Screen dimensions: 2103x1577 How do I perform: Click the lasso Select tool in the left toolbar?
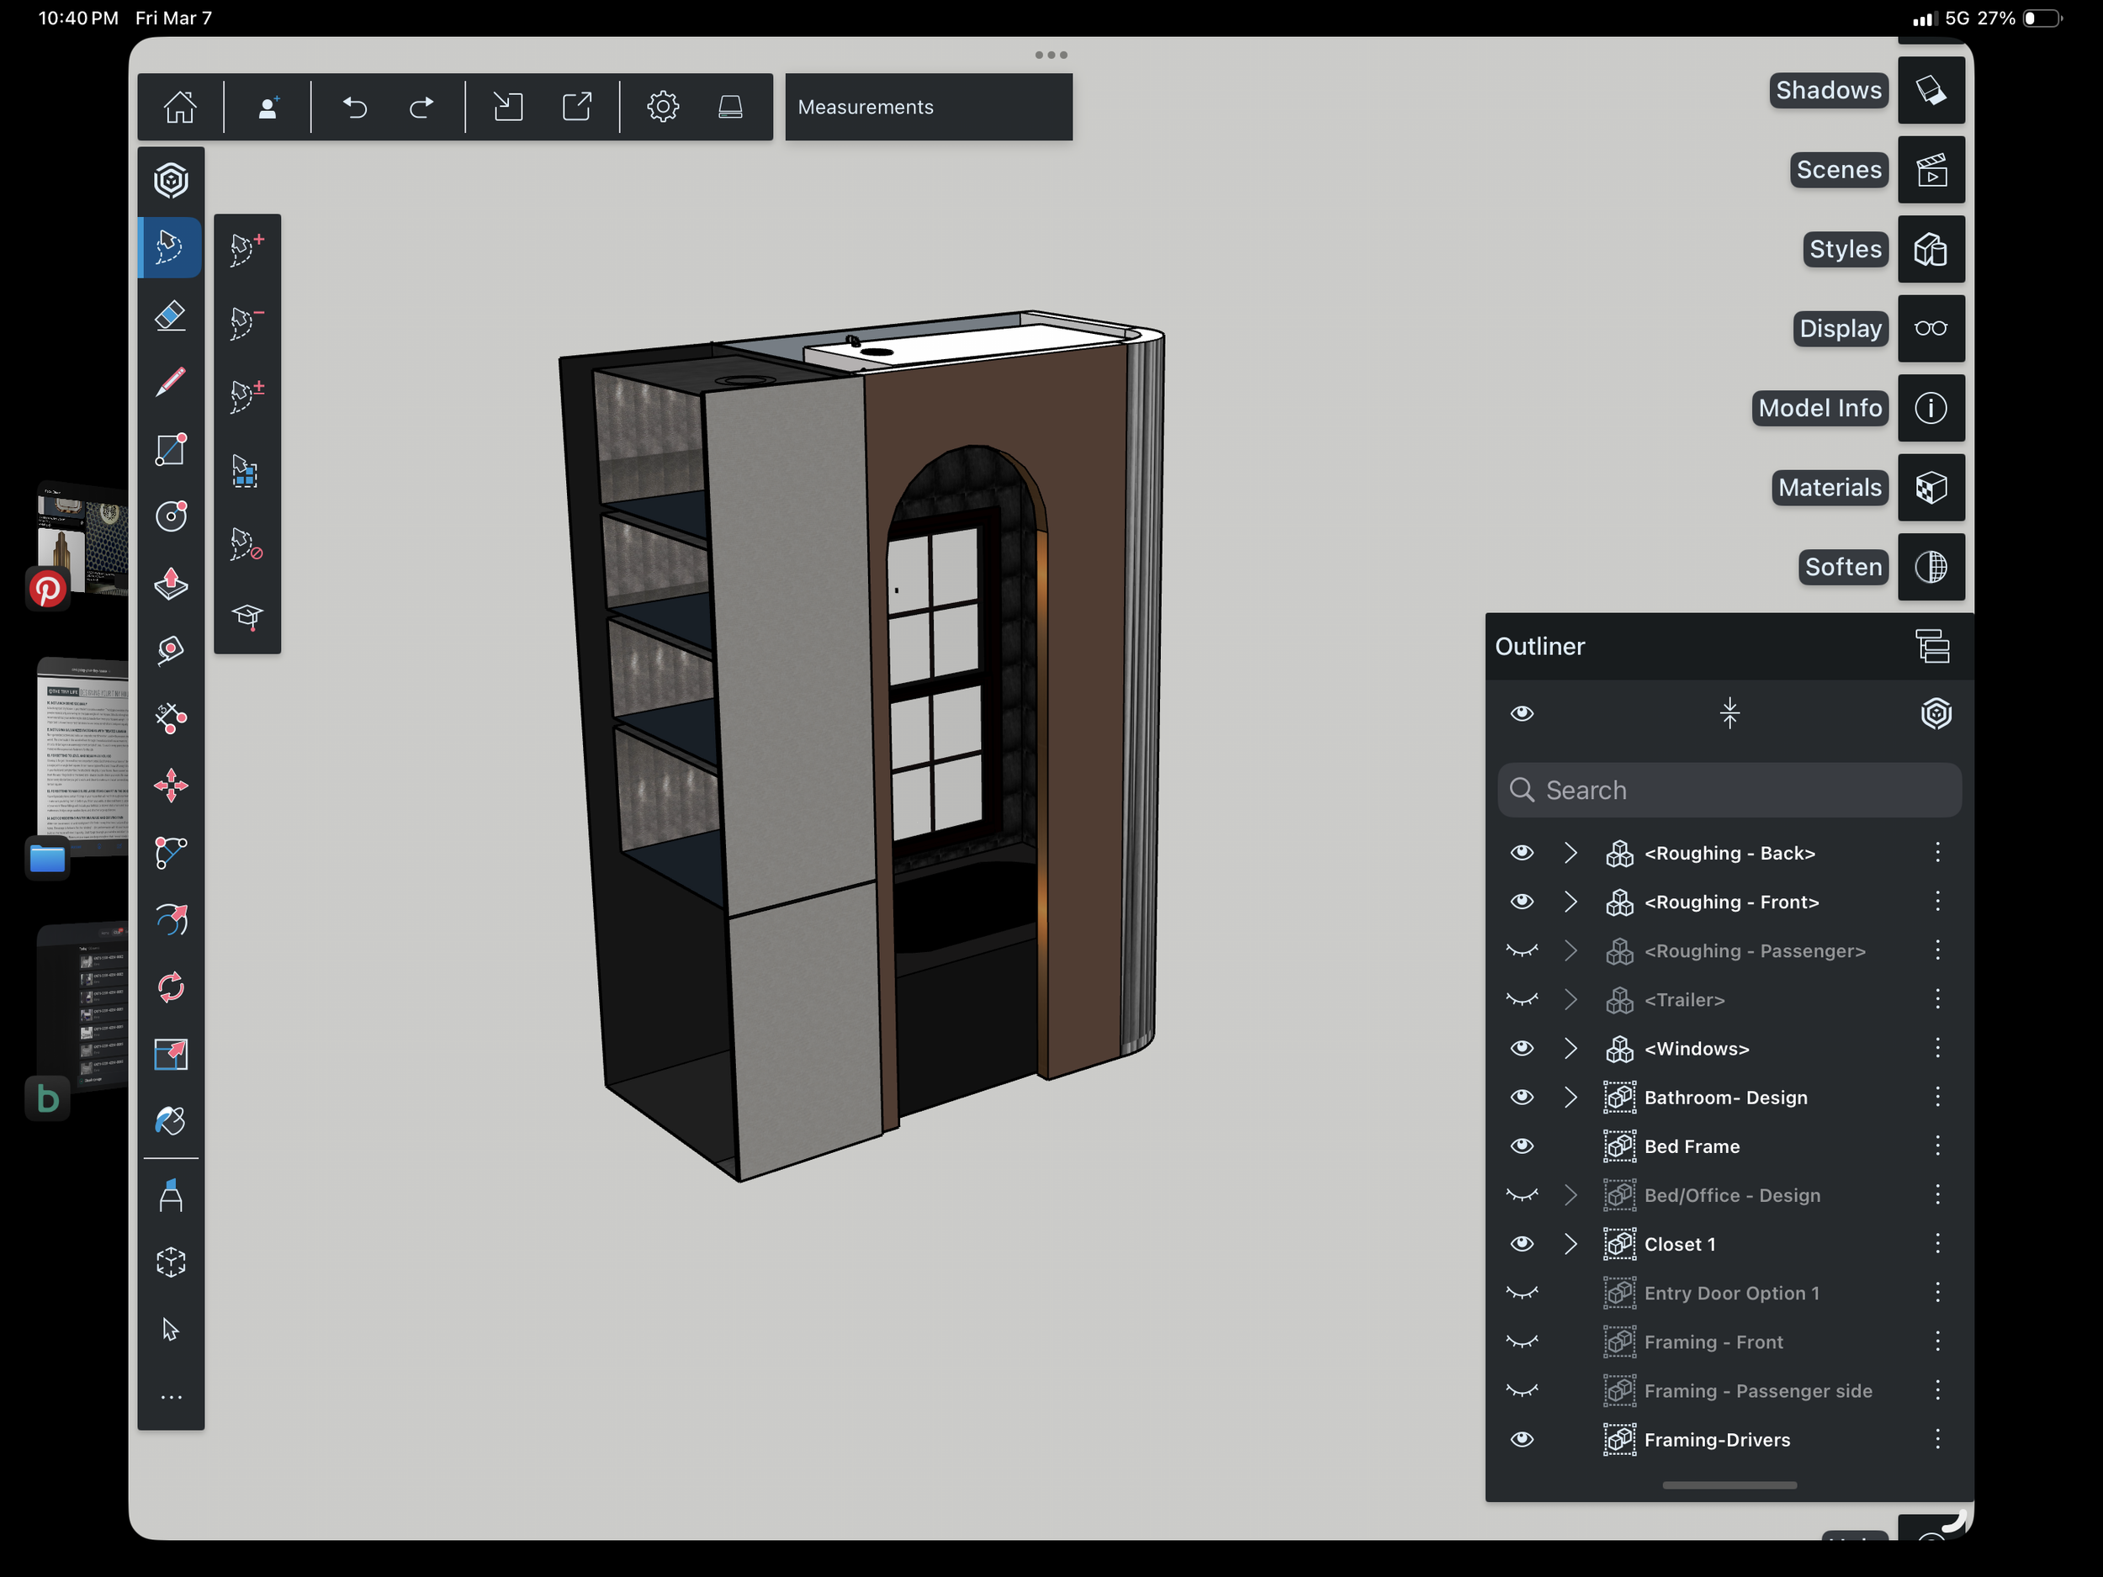coord(171,247)
